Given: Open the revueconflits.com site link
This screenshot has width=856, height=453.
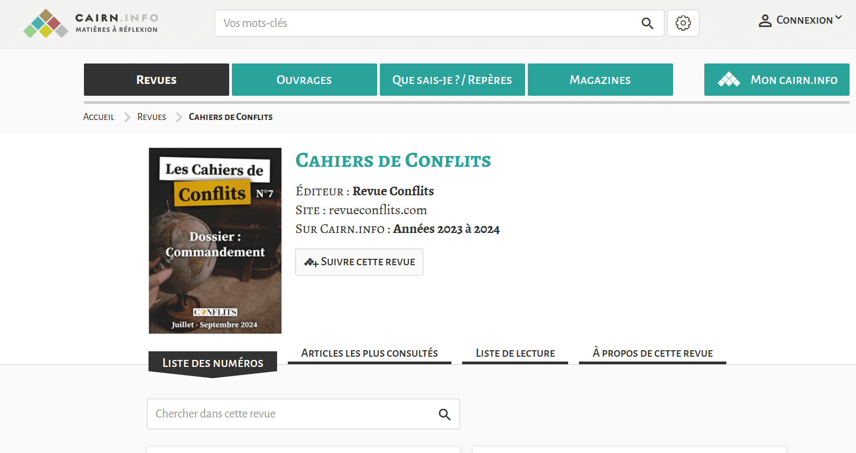Looking at the screenshot, I should [x=378, y=210].
